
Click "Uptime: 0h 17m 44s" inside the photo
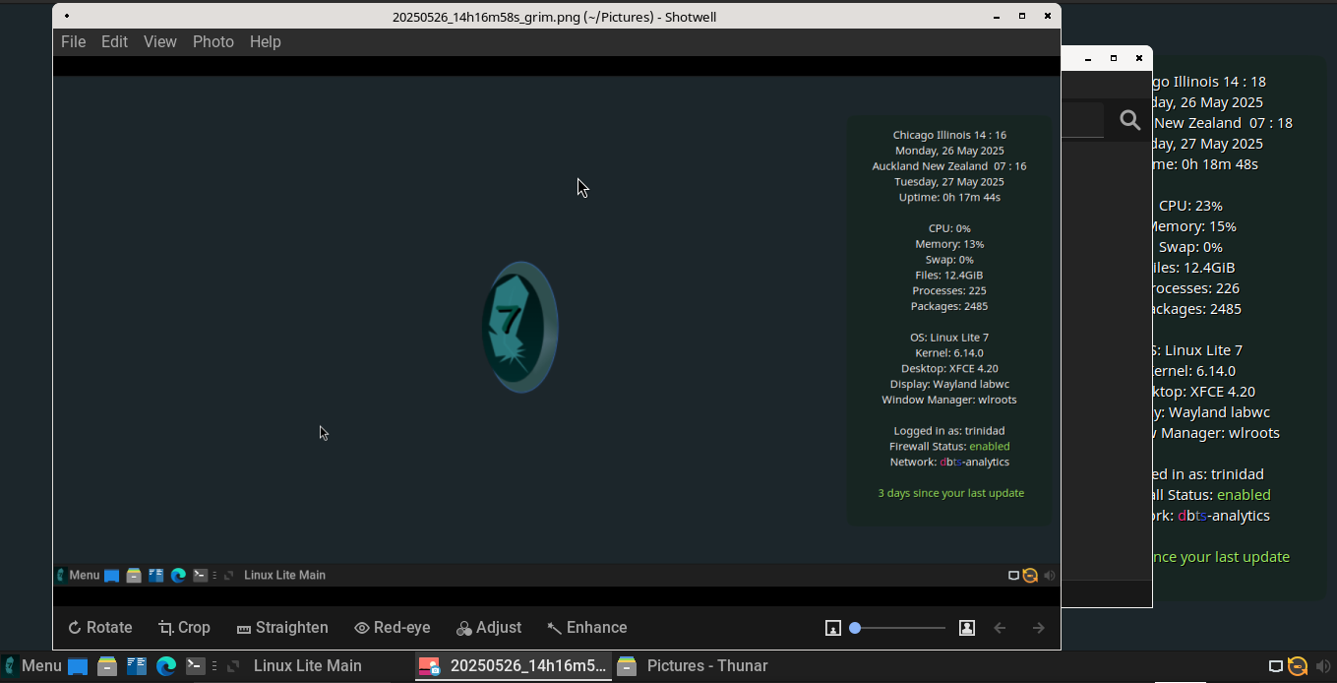pos(949,197)
